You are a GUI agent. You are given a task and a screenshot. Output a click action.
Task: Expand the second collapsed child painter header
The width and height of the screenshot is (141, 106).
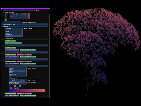pyautogui.click(x=27, y=52)
